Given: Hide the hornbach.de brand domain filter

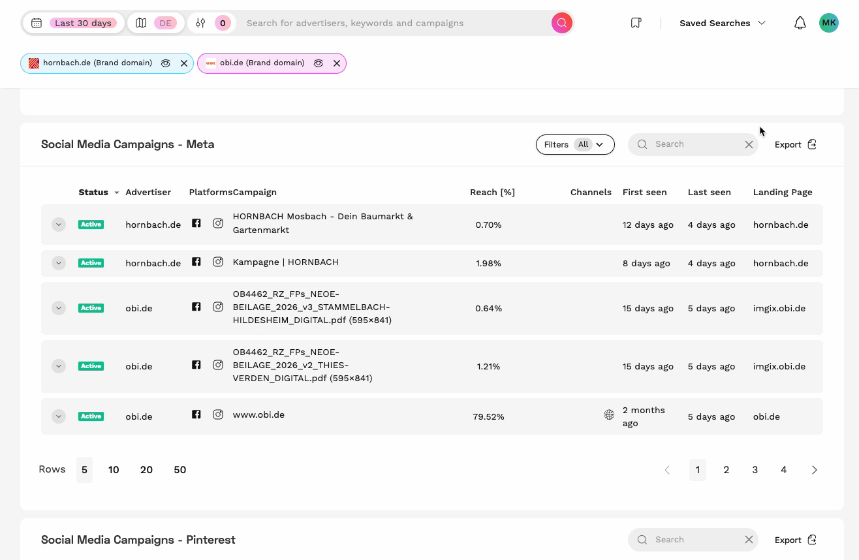Looking at the screenshot, I should coord(165,63).
